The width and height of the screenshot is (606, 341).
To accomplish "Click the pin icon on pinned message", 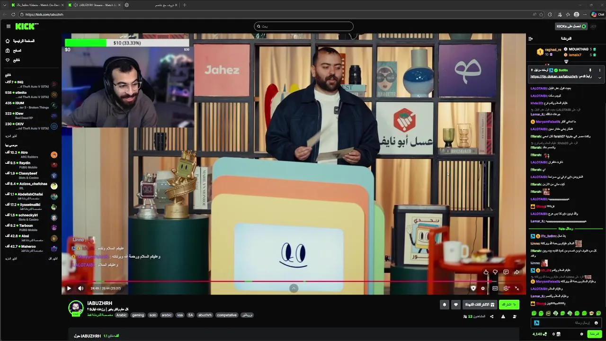I will click(x=590, y=70).
